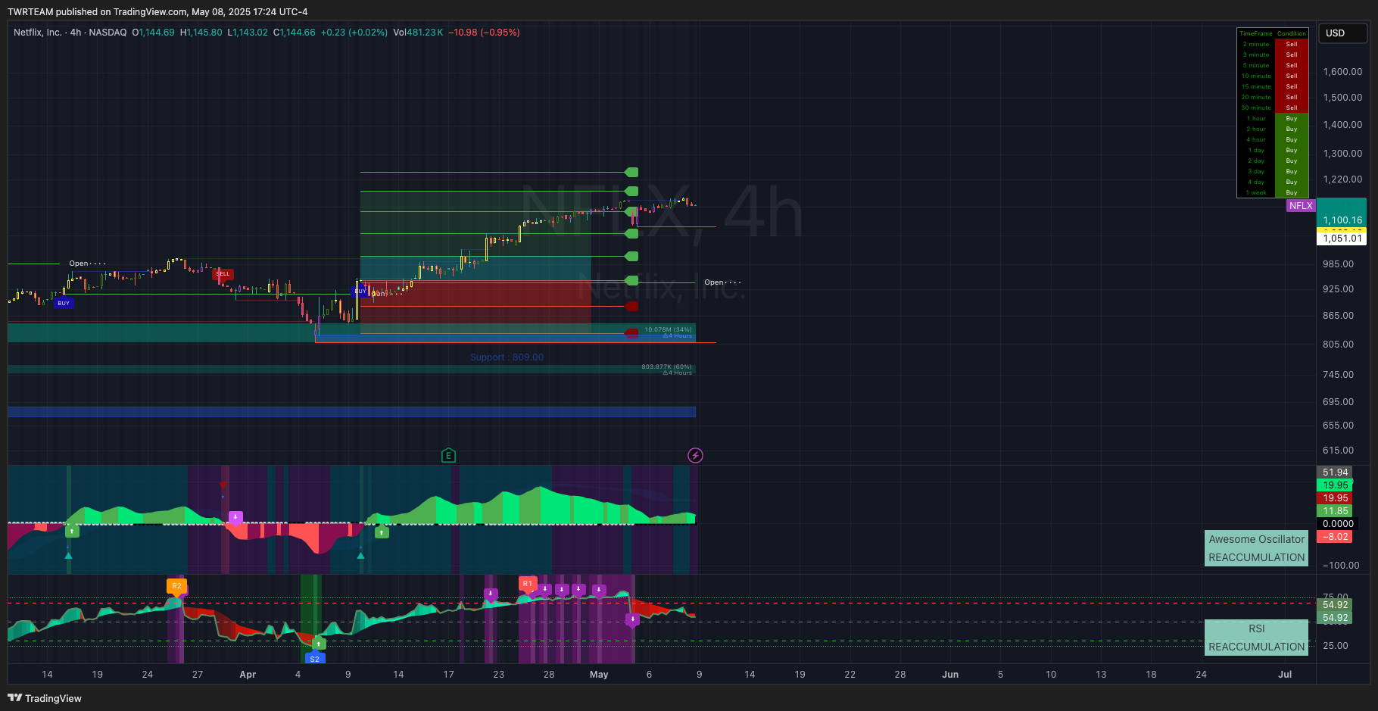Click the 51.94 oscillator value label
Screen dimensions: 1378x711
pos(1335,472)
